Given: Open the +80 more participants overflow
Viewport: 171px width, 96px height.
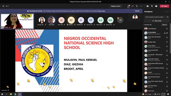Looking at the screenshot, I should [x=120, y=20].
